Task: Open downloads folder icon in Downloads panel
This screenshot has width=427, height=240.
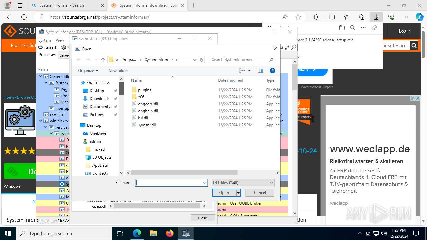Action: click(x=342, y=28)
